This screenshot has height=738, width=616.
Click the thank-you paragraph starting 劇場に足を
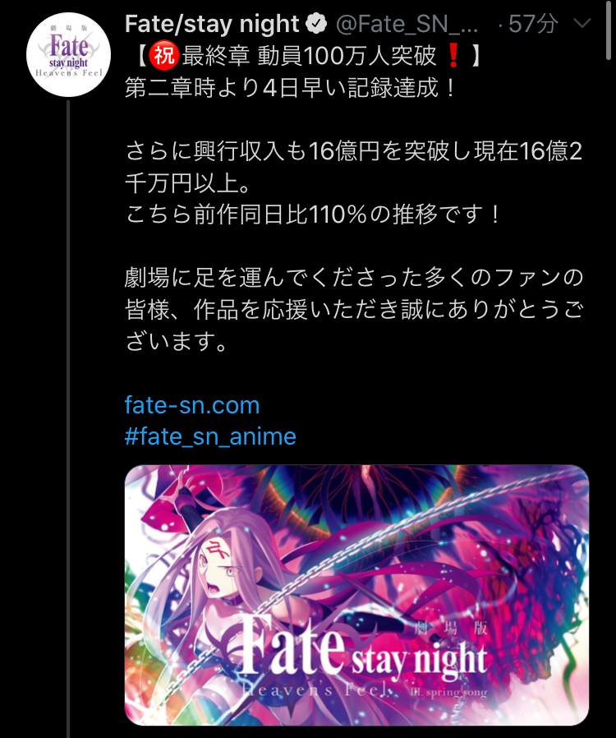[x=354, y=309]
